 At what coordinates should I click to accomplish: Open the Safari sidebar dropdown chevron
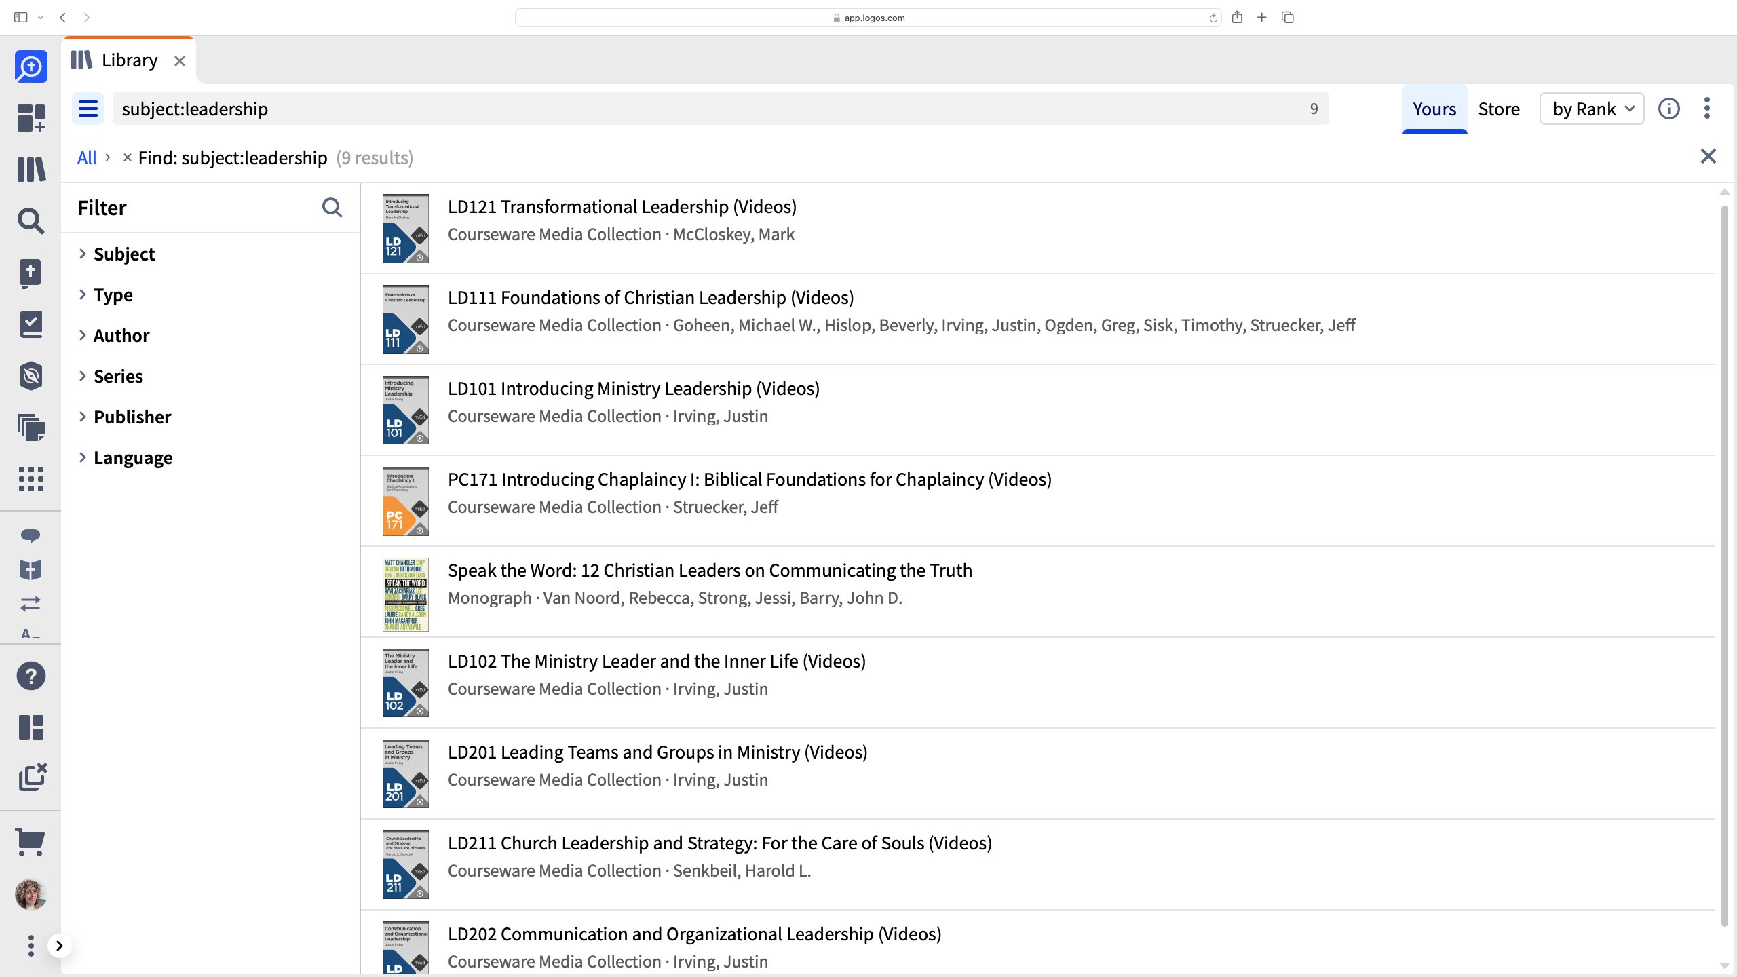[x=41, y=18]
